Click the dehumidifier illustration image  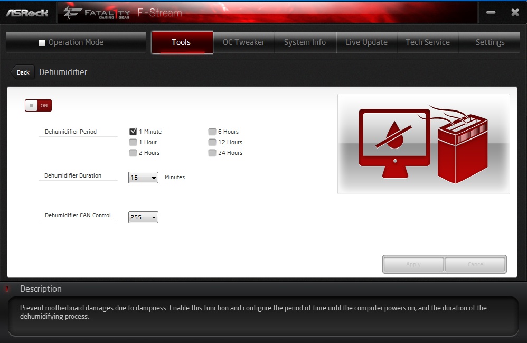424,144
